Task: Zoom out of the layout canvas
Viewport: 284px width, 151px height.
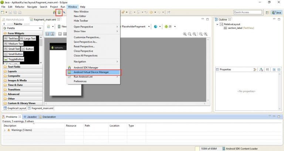Action: click(x=201, y=34)
